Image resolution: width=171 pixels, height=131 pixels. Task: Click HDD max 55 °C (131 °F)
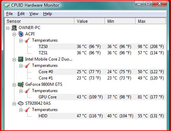151,116
